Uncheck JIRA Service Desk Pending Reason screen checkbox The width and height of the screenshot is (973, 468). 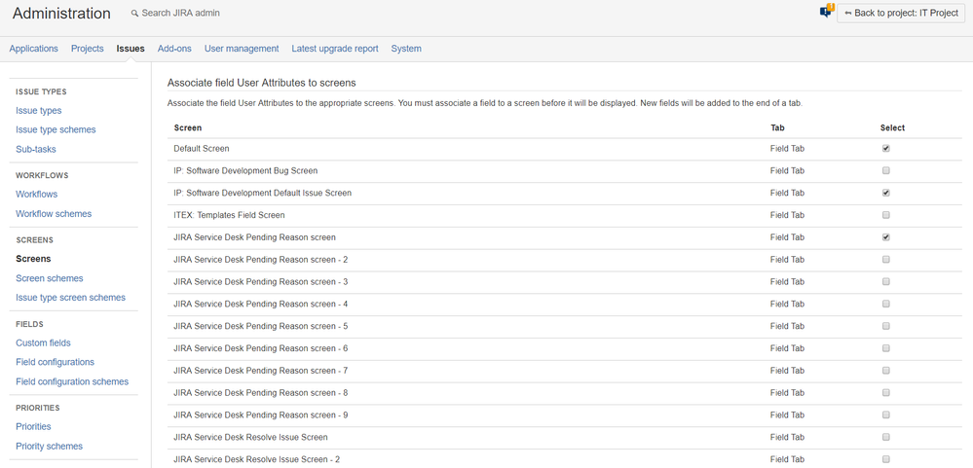click(x=886, y=237)
